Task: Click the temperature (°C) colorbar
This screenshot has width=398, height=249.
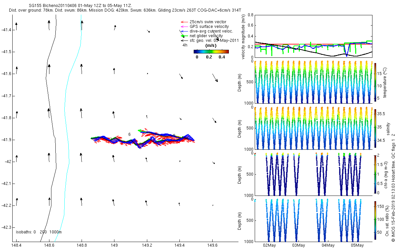Action: 375,82
